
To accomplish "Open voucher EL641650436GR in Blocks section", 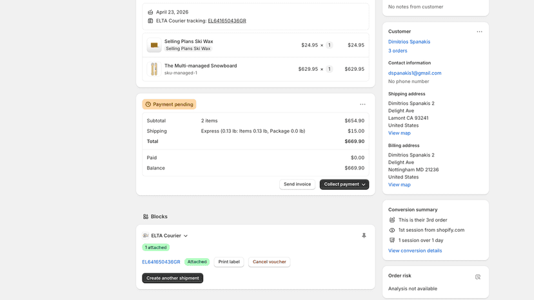I will pyautogui.click(x=161, y=262).
